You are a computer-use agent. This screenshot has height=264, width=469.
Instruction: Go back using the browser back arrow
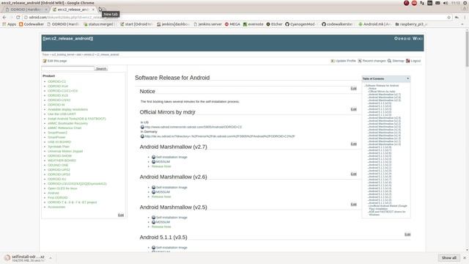click(x=4, y=18)
